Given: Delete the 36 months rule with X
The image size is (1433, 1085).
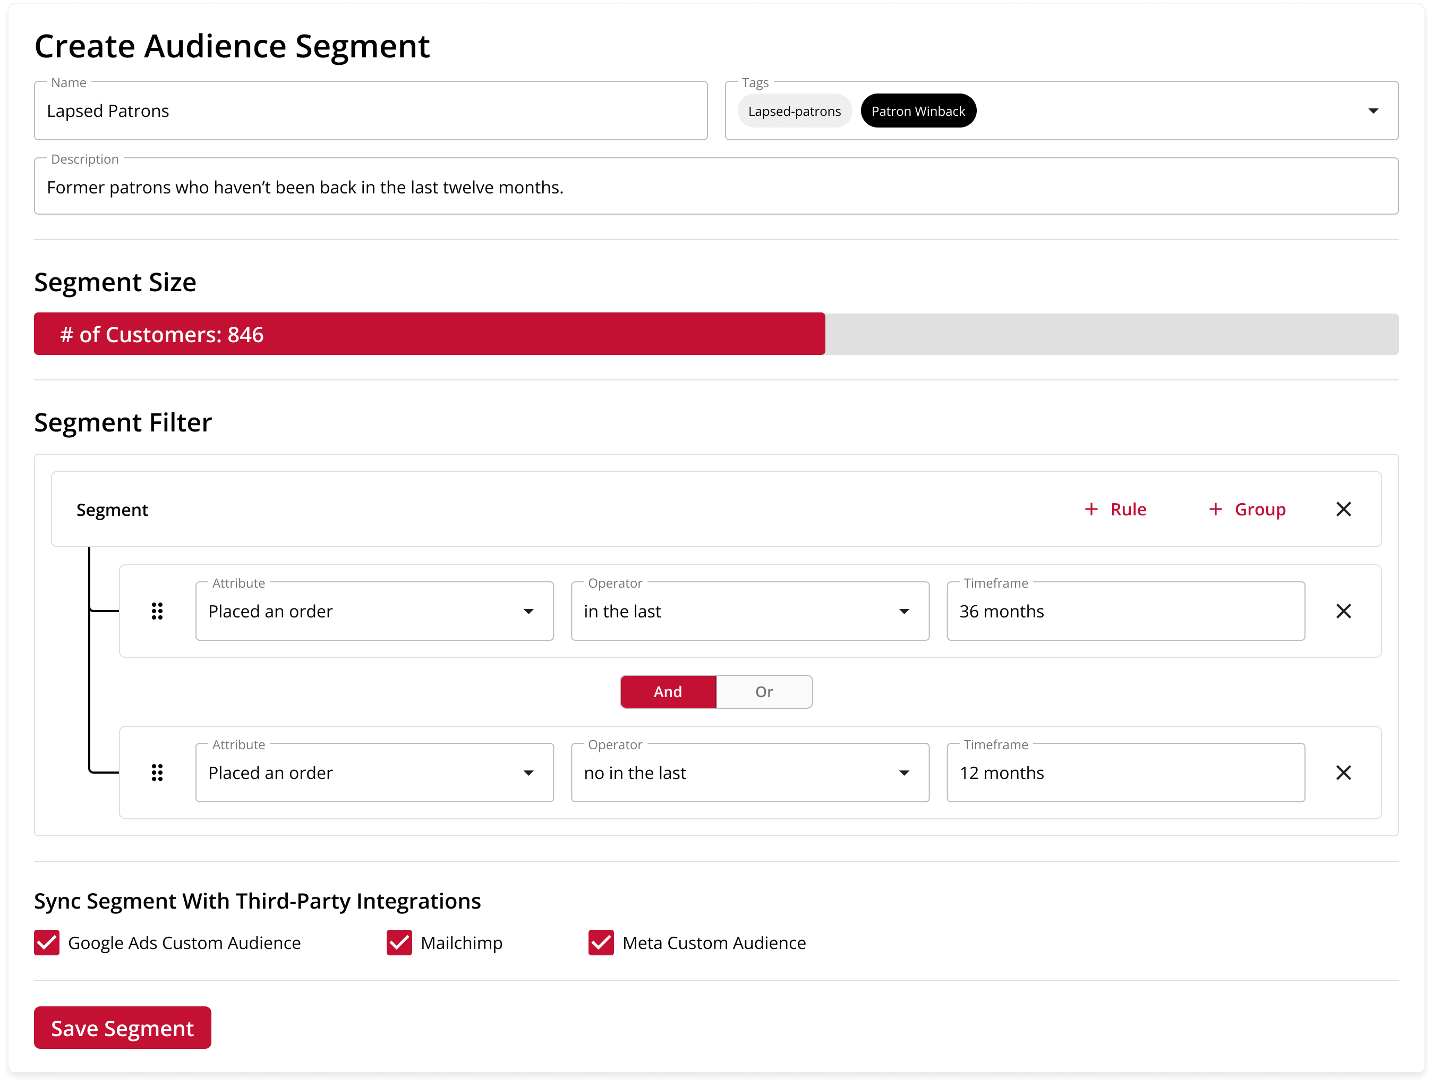Looking at the screenshot, I should 1343,611.
